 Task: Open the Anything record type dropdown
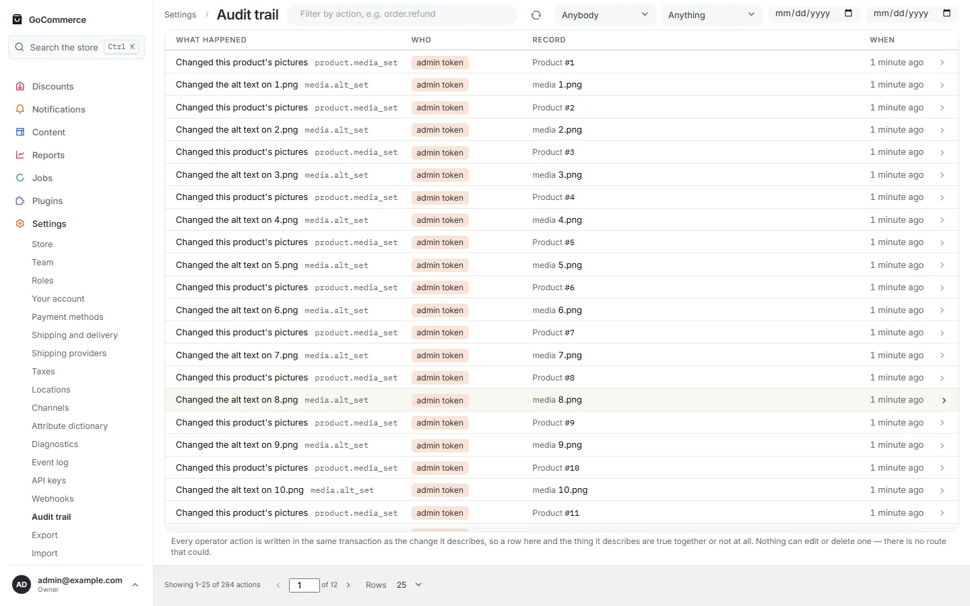click(711, 15)
